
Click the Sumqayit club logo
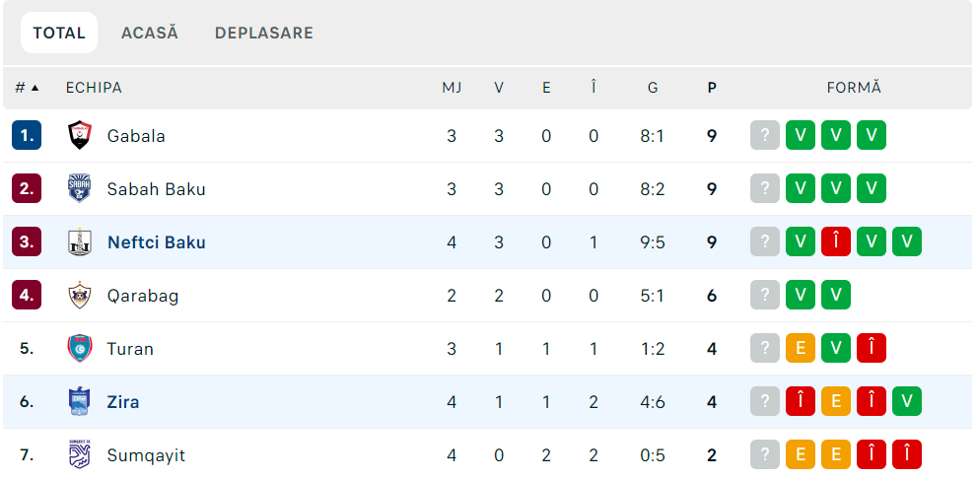point(80,454)
